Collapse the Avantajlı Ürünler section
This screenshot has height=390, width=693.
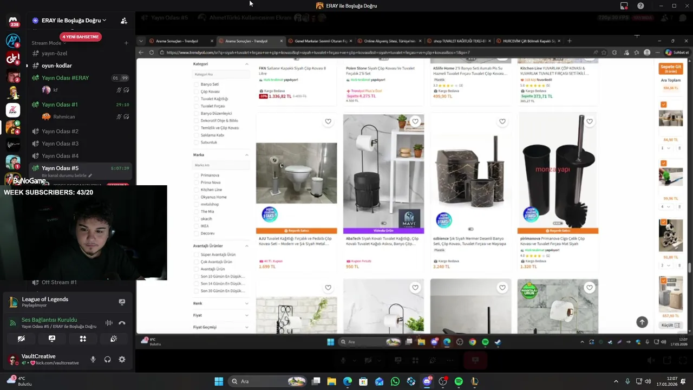pos(247,246)
